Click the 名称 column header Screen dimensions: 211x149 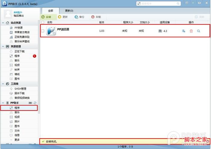pos(50,23)
